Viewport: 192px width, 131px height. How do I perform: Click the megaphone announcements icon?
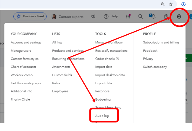pos(93,16)
